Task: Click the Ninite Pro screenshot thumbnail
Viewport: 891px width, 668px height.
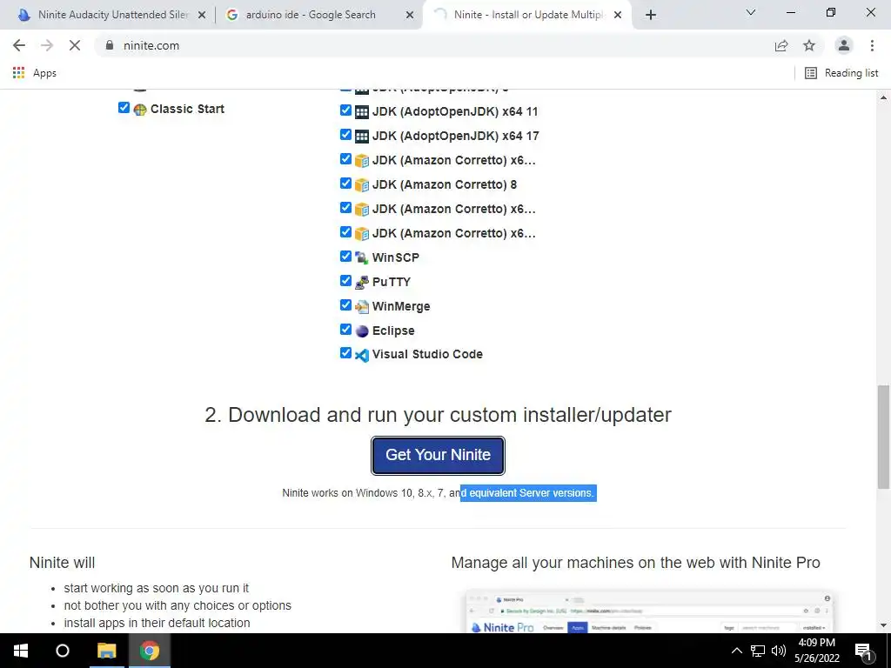Action: pos(647,612)
